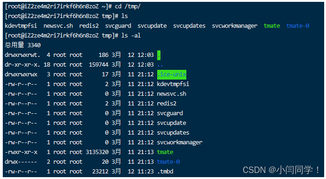
Task: Click redis2 entry in the detailed listing
Action: point(166,104)
